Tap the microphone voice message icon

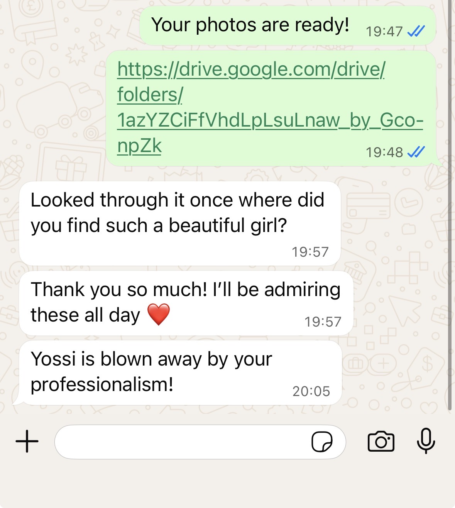pos(426,441)
